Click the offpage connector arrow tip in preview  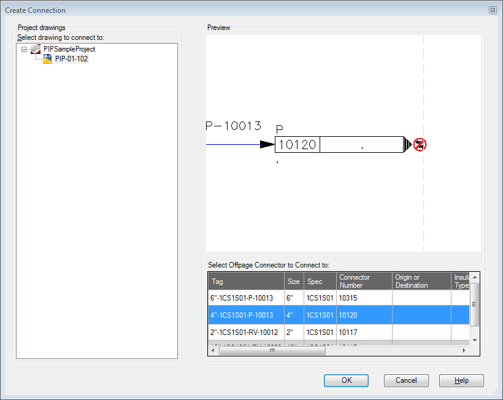[x=407, y=144]
